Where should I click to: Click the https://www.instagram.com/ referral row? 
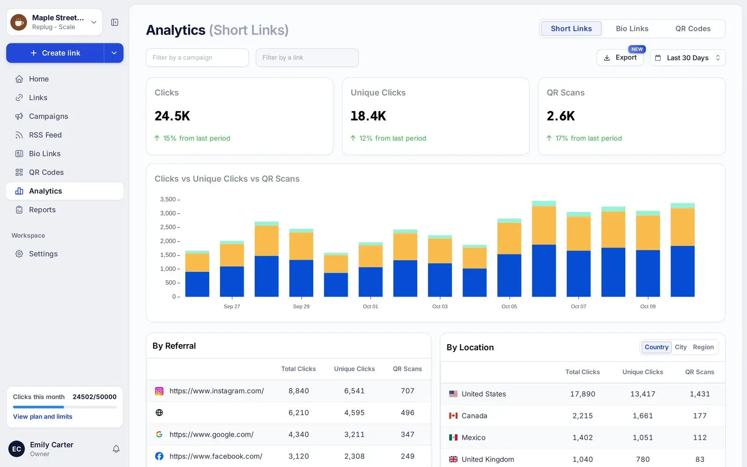click(289, 391)
